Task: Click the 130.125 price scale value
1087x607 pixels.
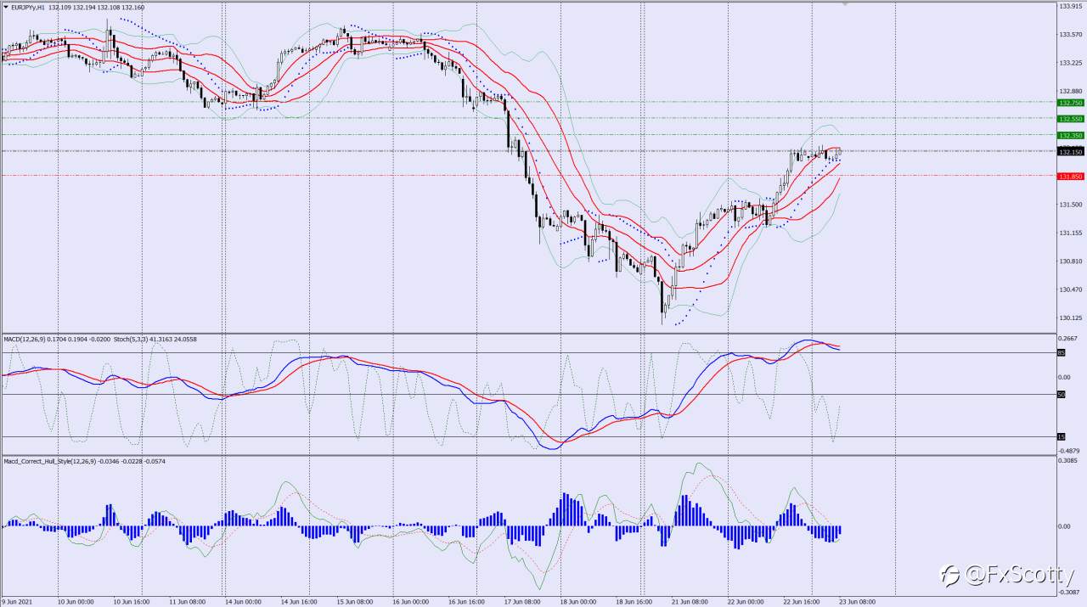Action: pyautogui.click(x=1071, y=318)
